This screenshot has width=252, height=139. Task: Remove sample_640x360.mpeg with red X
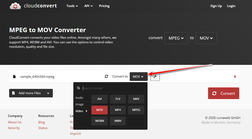click(235, 77)
